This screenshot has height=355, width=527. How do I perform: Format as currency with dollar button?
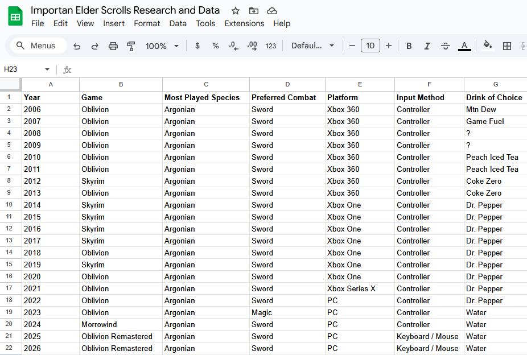(197, 46)
